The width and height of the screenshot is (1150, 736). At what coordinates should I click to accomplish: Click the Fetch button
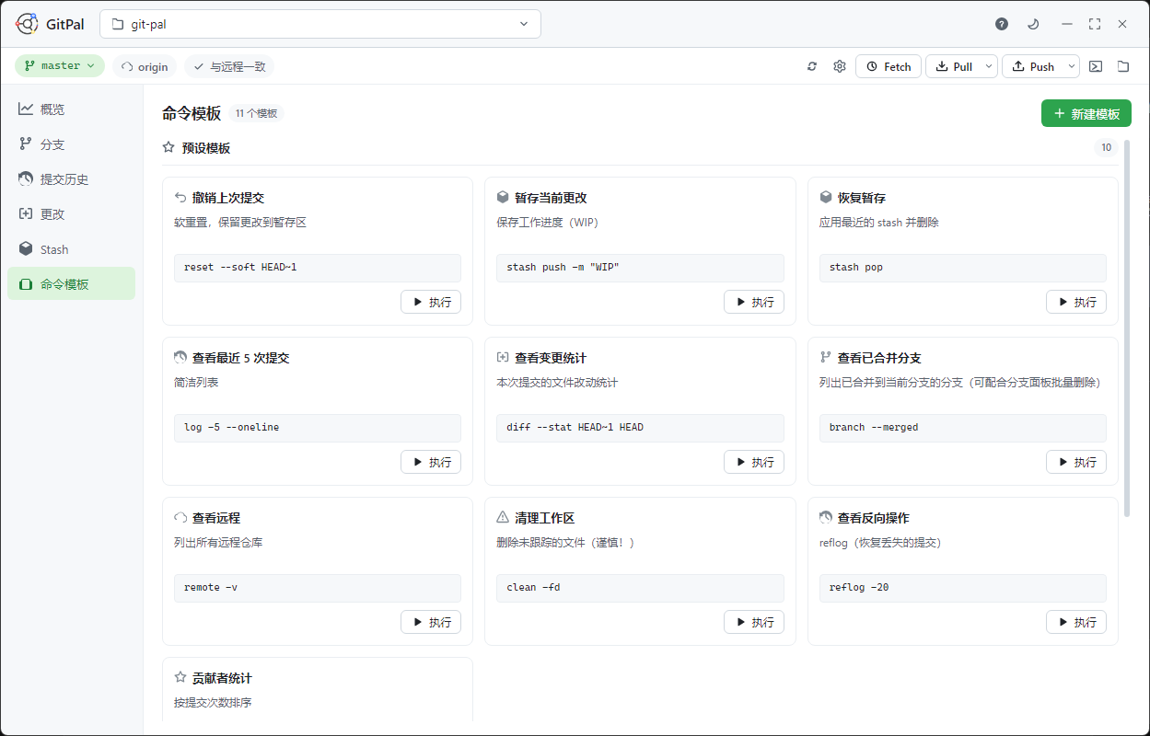889,66
